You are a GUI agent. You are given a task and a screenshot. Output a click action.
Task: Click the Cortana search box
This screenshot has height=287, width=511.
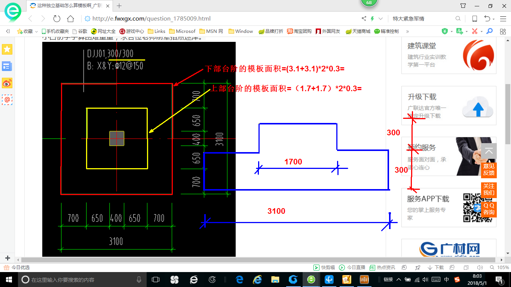[82, 280]
